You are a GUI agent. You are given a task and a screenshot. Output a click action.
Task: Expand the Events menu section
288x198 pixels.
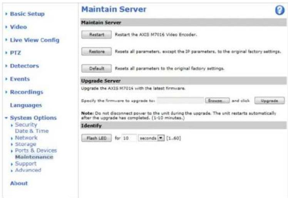point(20,79)
